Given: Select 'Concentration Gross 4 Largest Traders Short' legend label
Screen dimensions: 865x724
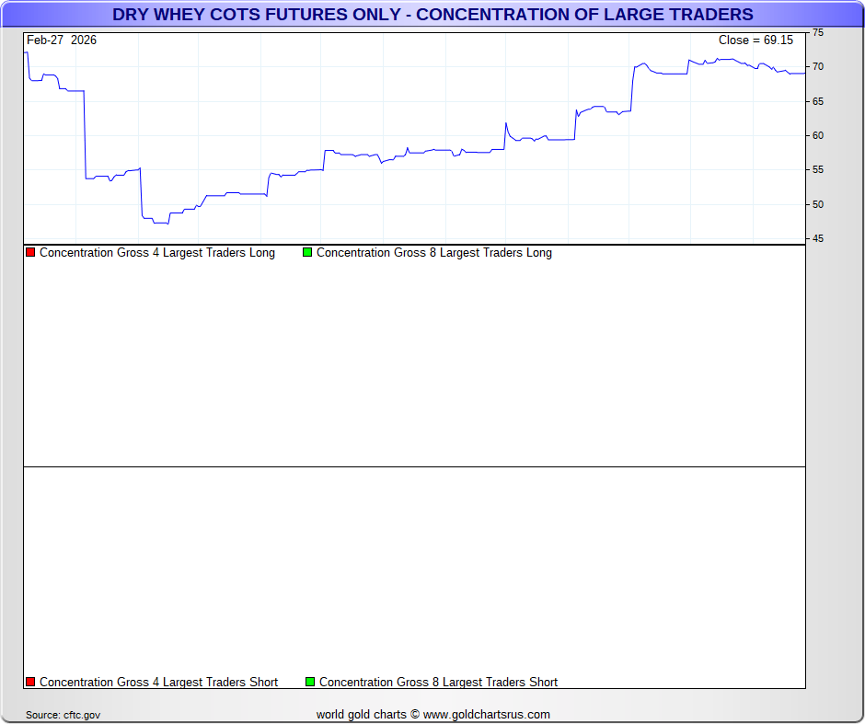Looking at the screenshot, I should pyautogui.click(x=158, y=682).
